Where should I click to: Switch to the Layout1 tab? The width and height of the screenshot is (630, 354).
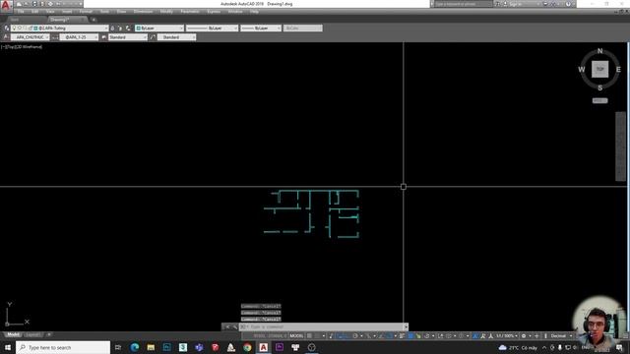coord(32,334)
